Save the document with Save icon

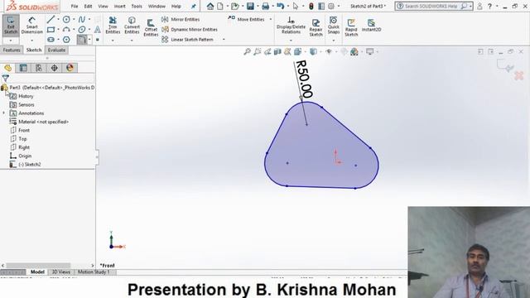click(x=250, y=6)
